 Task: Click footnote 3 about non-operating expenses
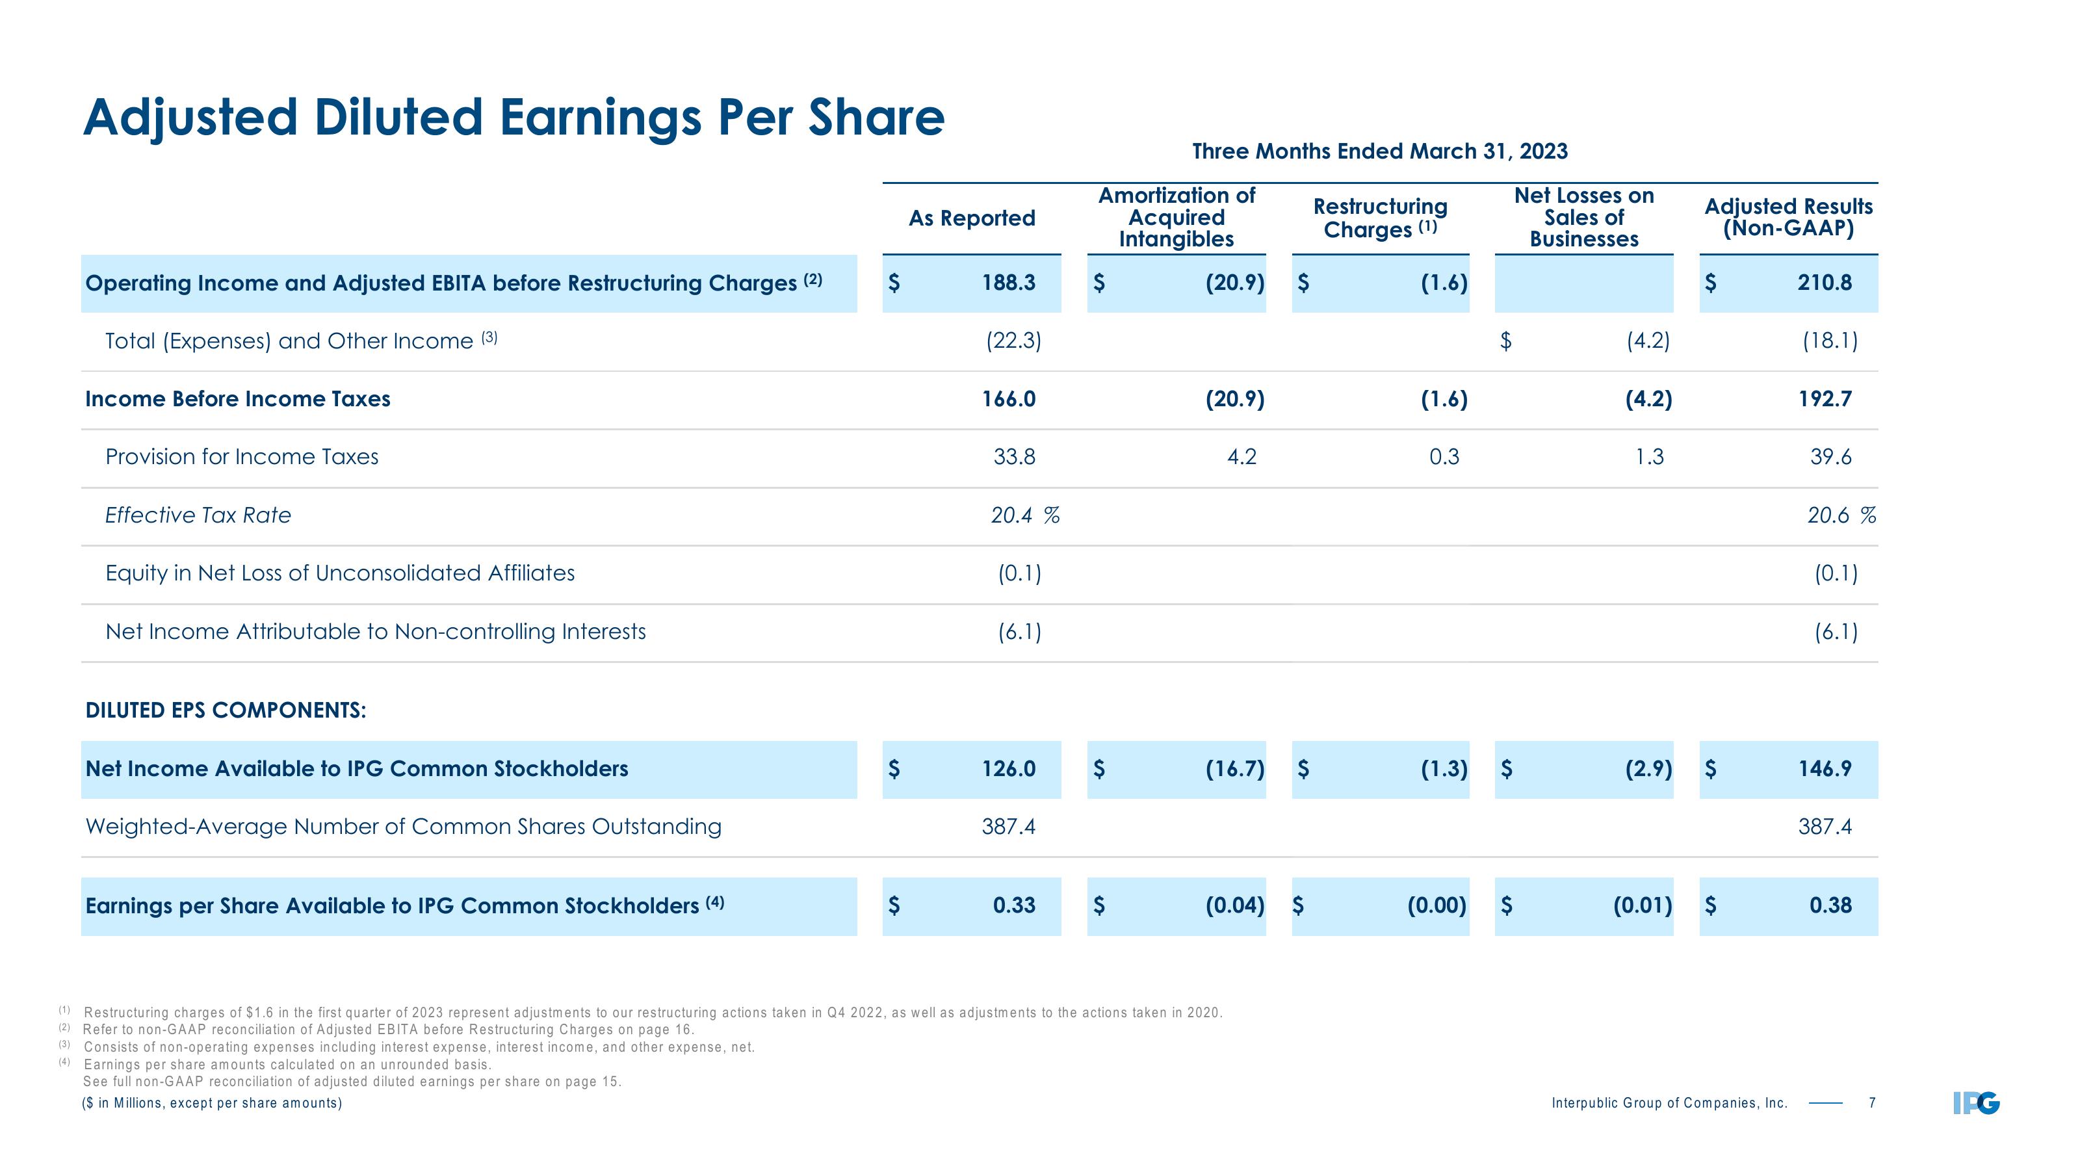pyautogui.click(x=407, y=1047)
